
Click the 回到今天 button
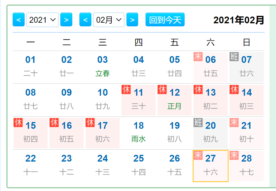[165, 19]
